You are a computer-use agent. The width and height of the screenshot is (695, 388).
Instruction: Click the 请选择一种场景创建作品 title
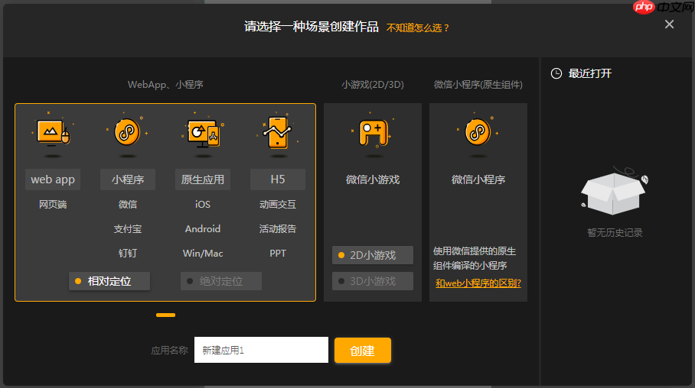coord(312,27)
